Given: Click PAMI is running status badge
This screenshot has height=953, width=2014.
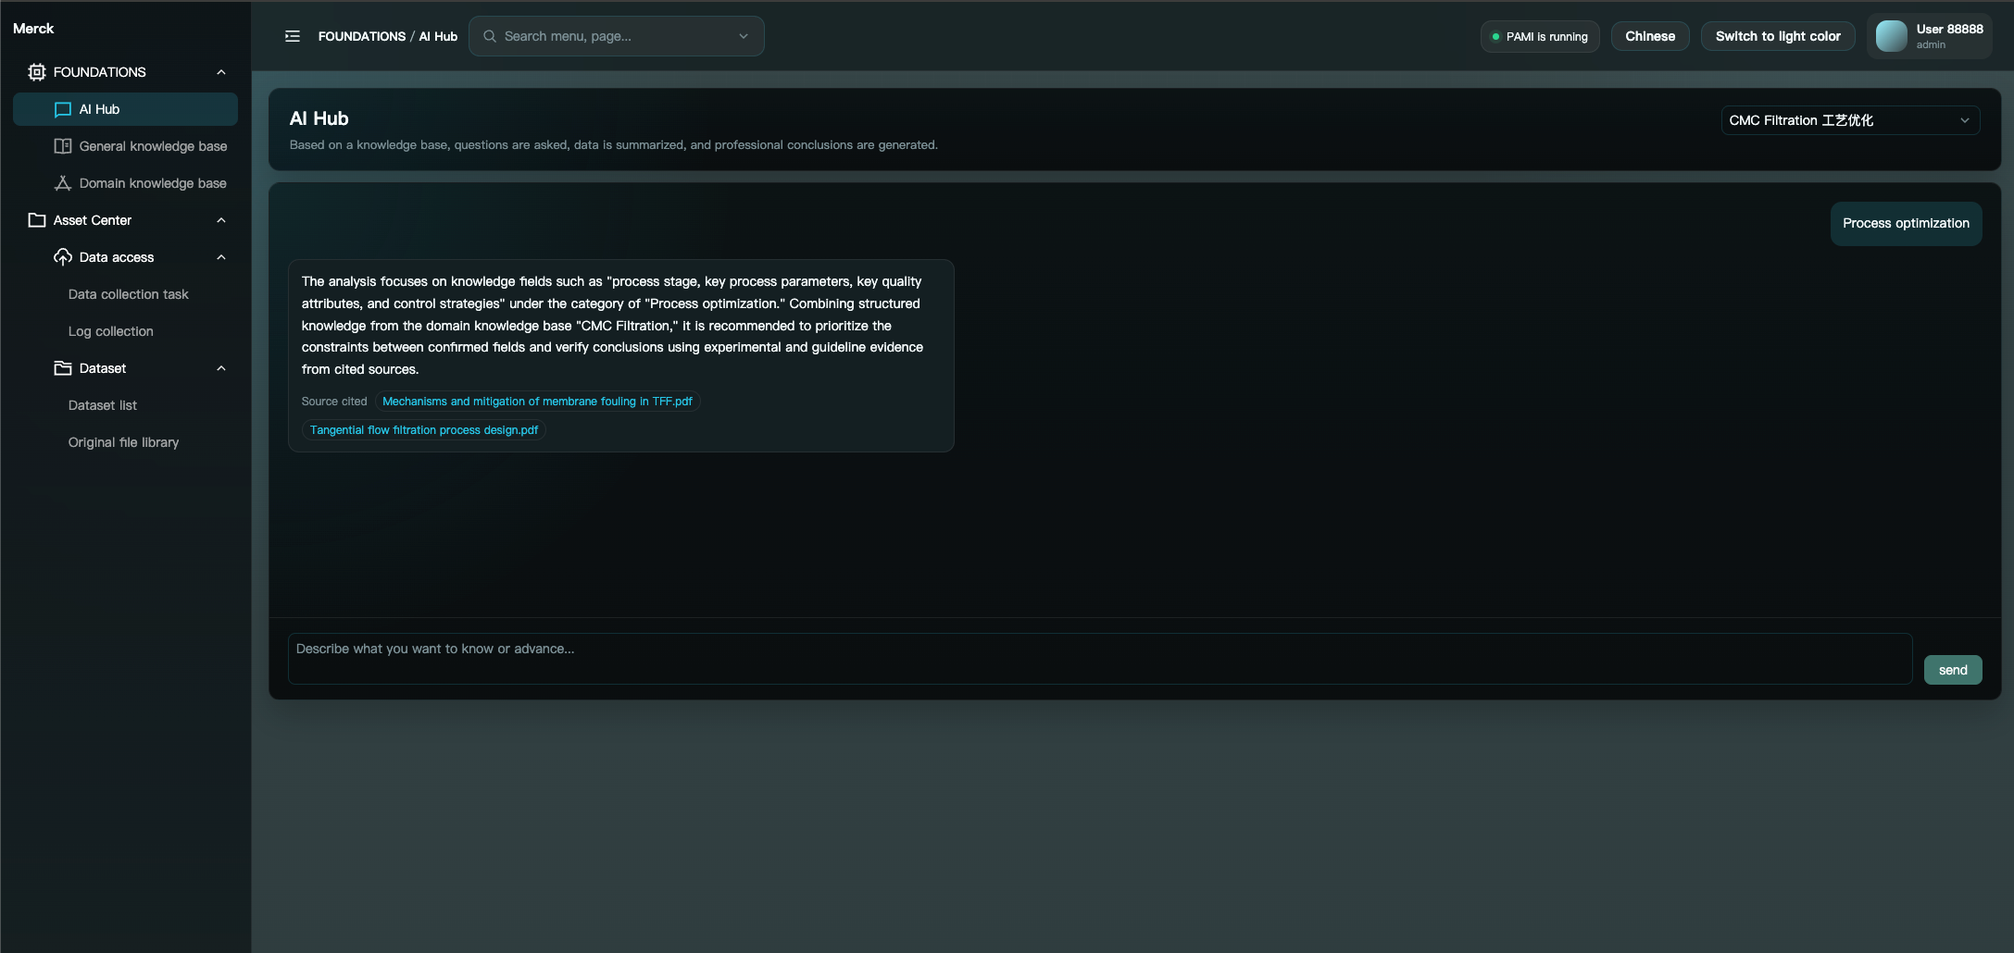Looking at the screenshot, I should [x=1540, y=37].
